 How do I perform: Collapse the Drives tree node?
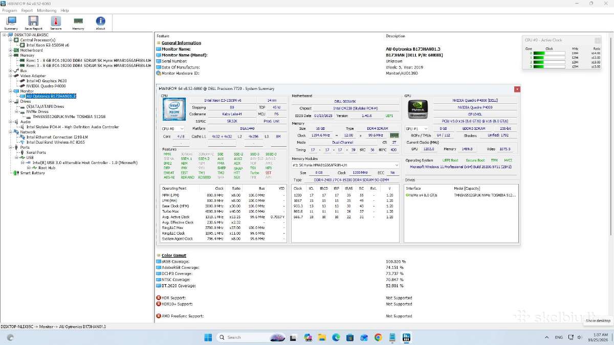pyautogui.click(x=11, y=101)
